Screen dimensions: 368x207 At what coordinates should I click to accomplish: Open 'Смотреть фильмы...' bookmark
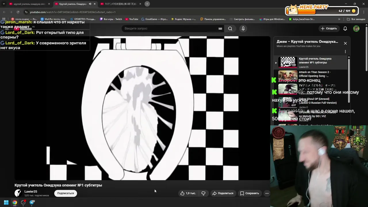point(242,19)
